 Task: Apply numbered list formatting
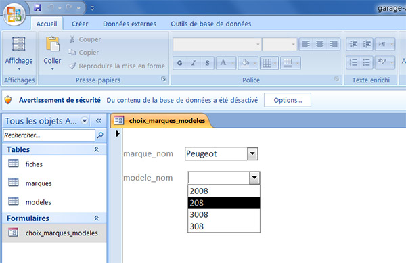pos(353,63)
